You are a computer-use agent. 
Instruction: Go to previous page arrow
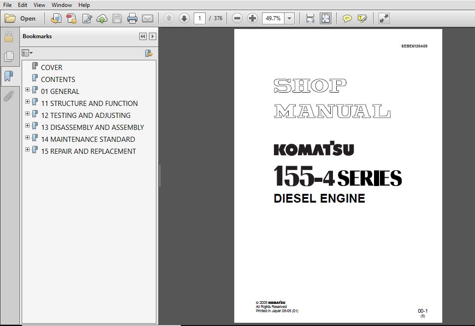169,18
